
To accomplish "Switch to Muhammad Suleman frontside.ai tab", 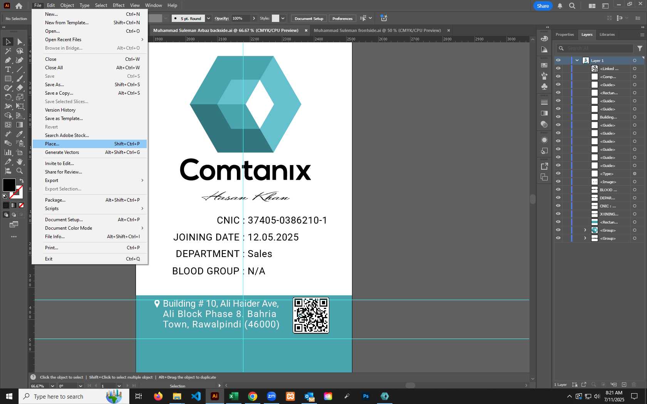I will click(x=377, y=30).
